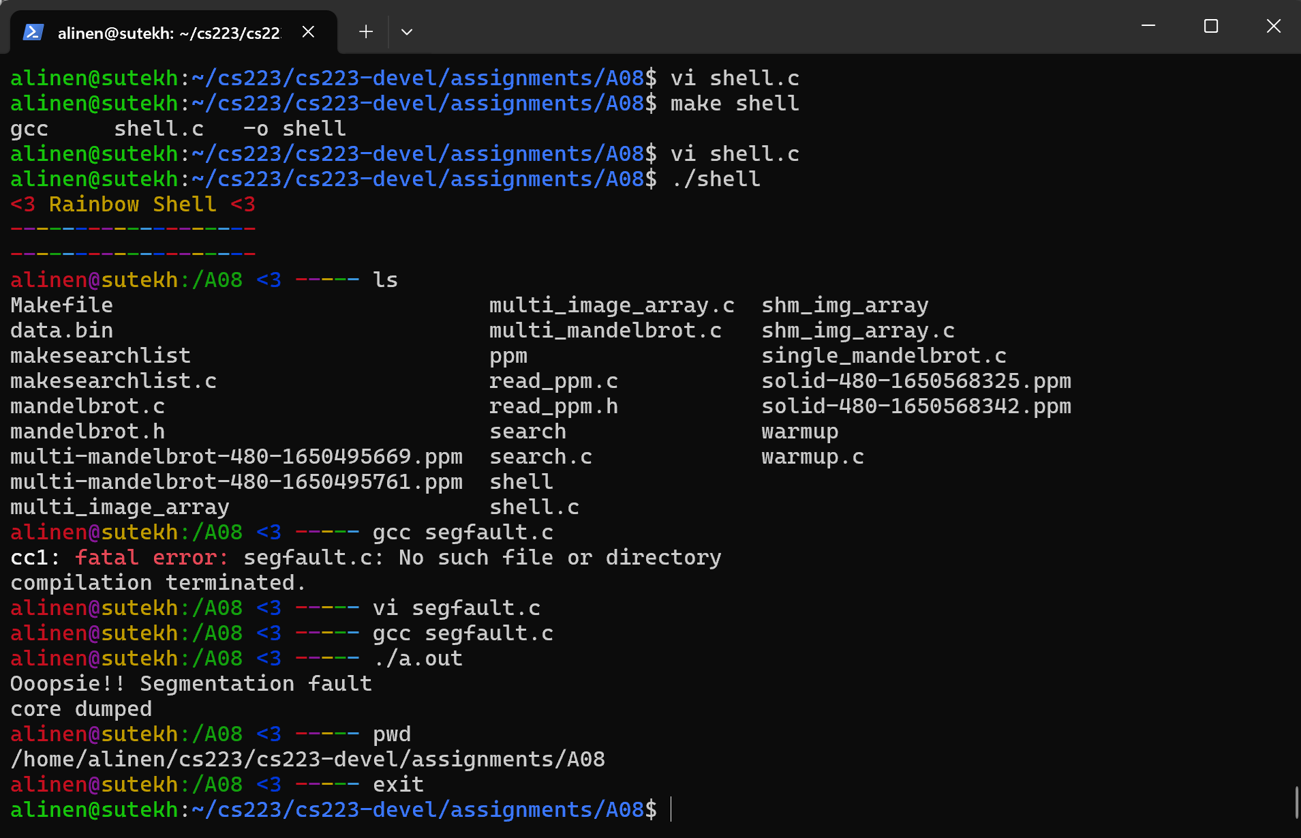
Task: Click the red fatal error text
Action: pos(151,558)
